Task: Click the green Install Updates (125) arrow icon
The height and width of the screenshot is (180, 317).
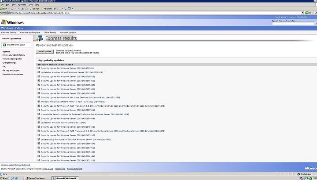Action: click(4, 45)
